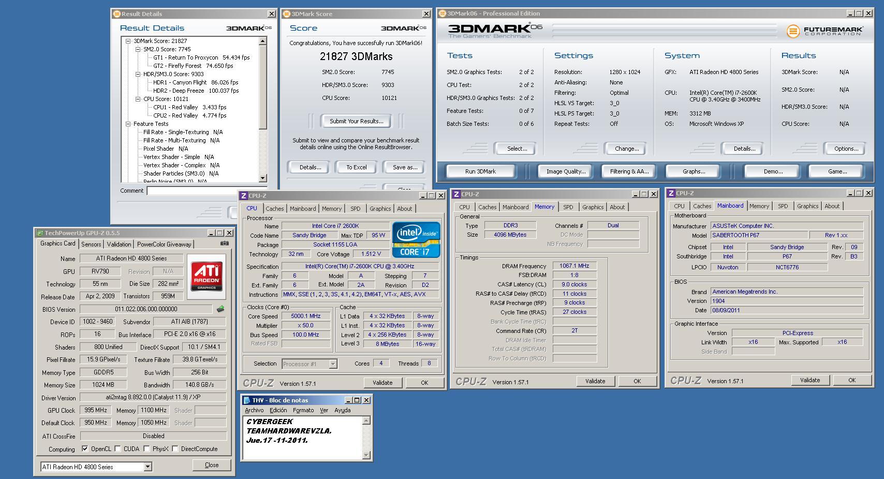The width and height of the screenshot is (884, 479).
Task: Open the Caches tab in the CPU-Z CPU window
Action: pos(275,209)
